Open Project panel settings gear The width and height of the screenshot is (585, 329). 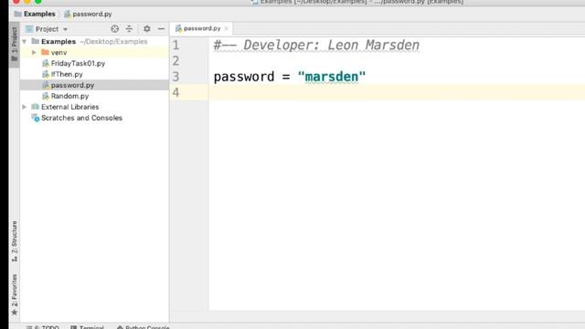tap(147, 28)
